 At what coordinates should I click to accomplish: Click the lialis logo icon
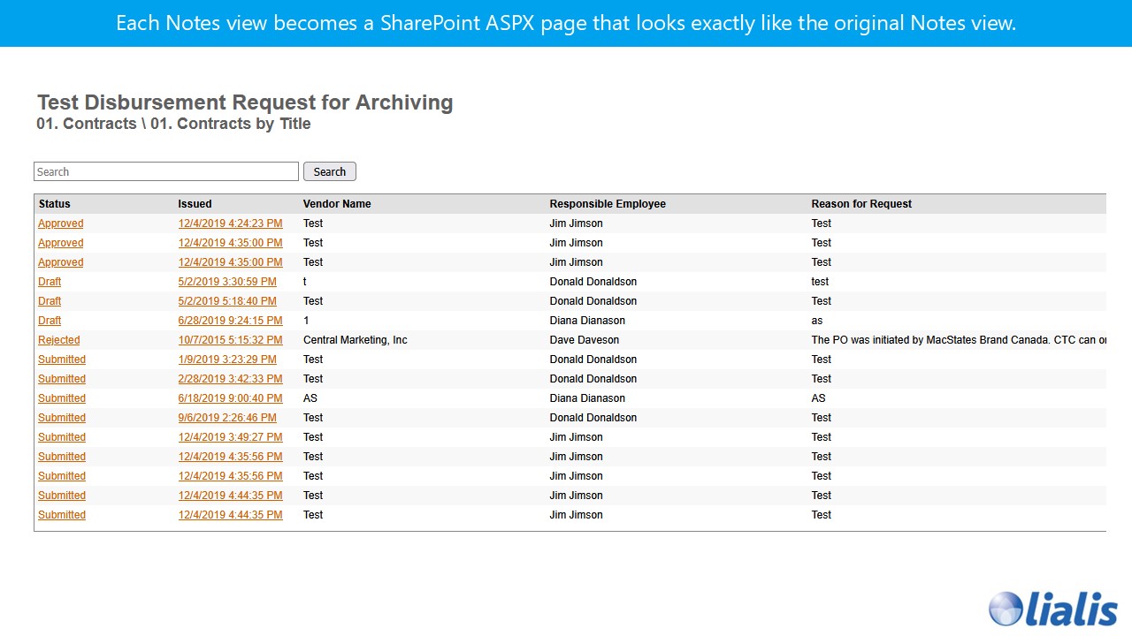point(1006,609)
